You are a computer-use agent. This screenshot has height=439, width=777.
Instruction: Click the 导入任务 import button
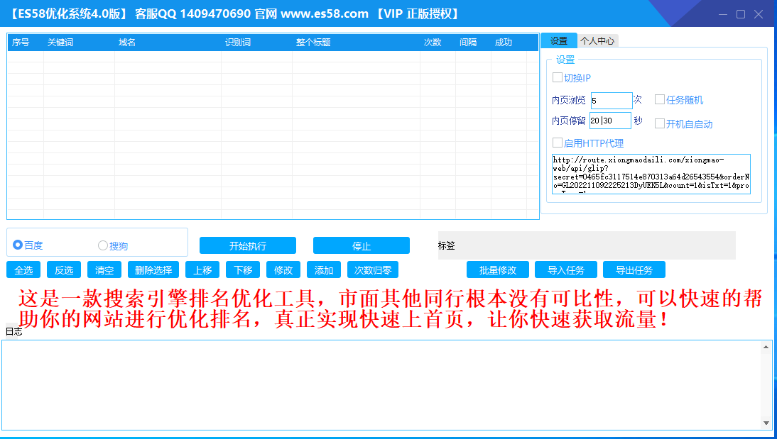point(566,270)
